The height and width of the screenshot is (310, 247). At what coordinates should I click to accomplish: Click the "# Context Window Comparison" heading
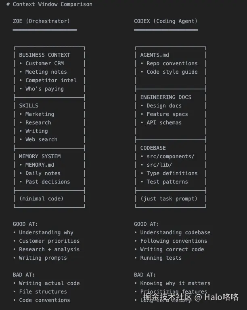[49, 4]
